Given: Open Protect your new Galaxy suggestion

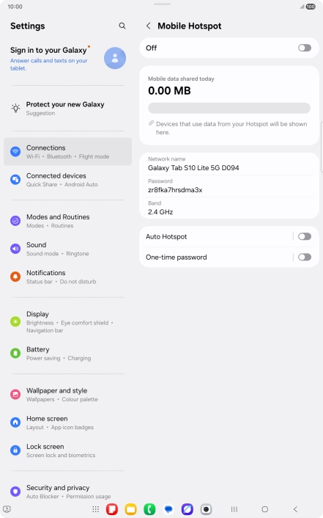Looking at the screenshot, I should tap(67, 109).
